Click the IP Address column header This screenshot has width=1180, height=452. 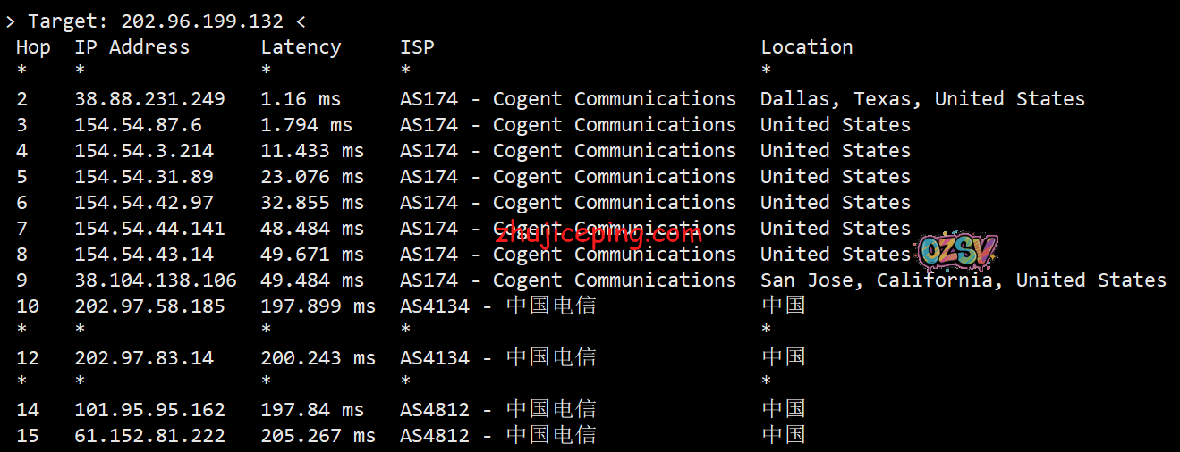click(132, 47)
